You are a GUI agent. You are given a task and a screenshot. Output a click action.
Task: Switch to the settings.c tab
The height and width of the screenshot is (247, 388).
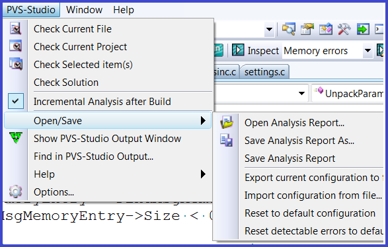point(264,72)
